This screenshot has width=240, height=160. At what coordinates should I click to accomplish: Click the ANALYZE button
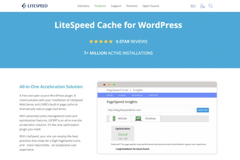click(203, 110)
